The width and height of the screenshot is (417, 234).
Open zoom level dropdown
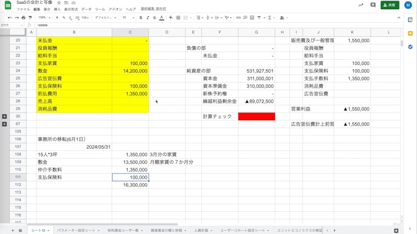pos(44,18)
